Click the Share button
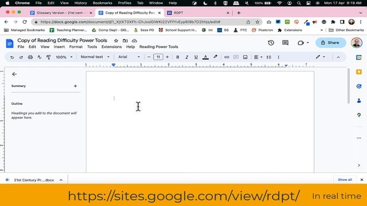This screenshot has height=206, width=367. [x=330, y=43]
